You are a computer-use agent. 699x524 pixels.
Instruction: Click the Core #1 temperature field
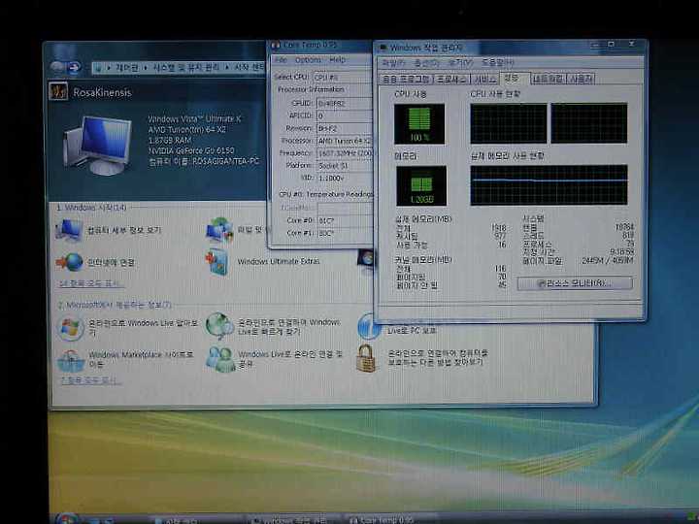pos(344,233)
